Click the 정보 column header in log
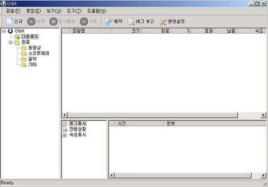This screenshot has height=187, width=268. [215, 123]
